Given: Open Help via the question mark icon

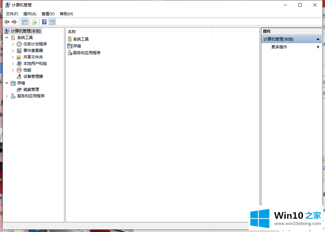Looking at the screenshot, I should [44, 22].
